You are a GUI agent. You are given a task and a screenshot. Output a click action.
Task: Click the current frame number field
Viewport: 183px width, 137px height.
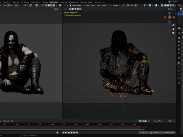tap(143, 132)
